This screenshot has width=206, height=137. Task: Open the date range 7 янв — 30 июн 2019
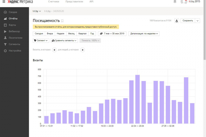112,33
